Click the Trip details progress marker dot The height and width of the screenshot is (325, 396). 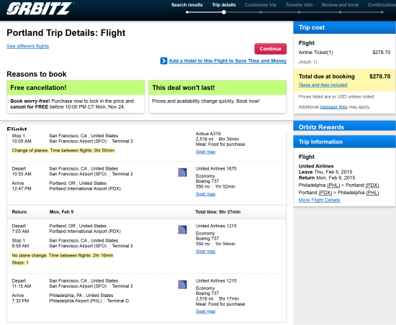pyautogui.click(x=224, y=12)
